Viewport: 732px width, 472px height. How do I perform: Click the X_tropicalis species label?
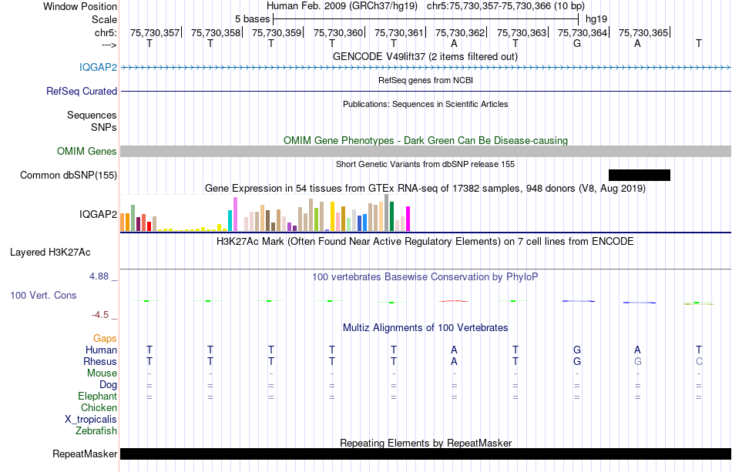coord(91,420)
